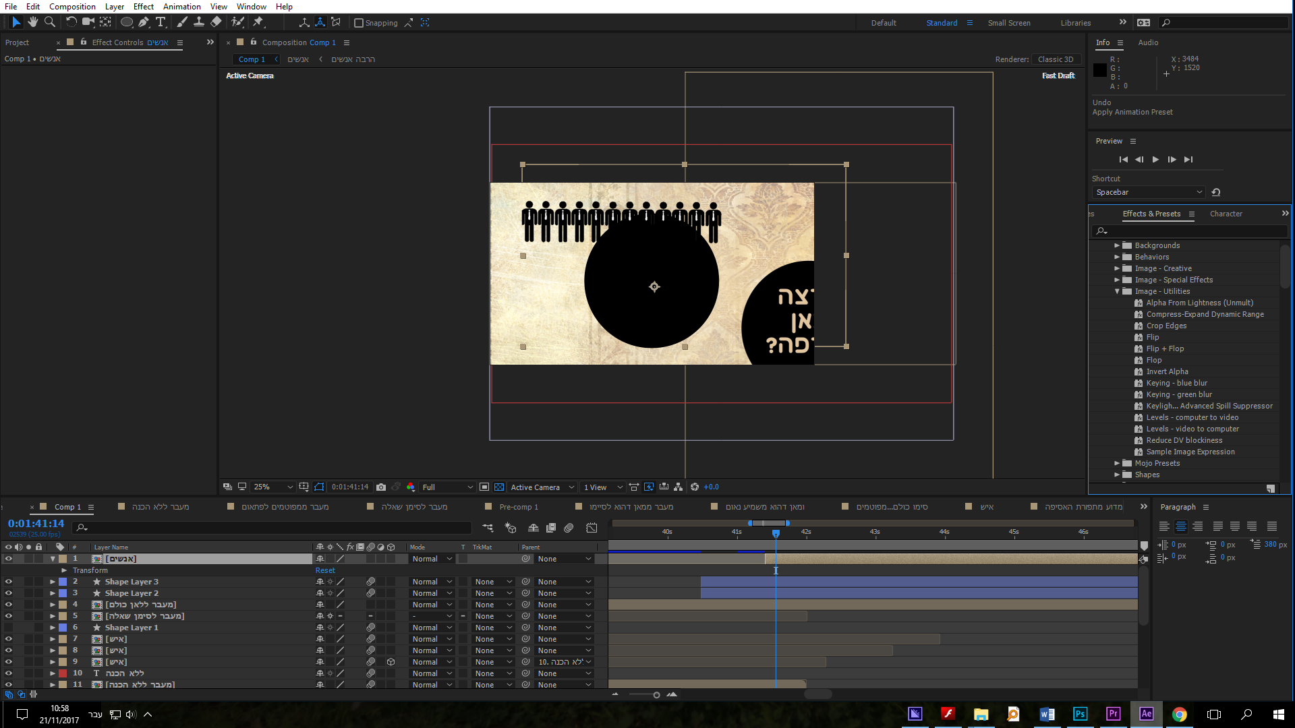Image resolution: width=1295 pixels, height=728 pixels.
Task: Expand the Backgrounds presets folder
Action: [1117, 245]
